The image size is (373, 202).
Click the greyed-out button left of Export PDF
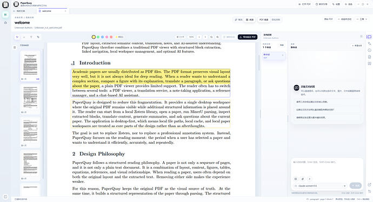click(229, 37)
